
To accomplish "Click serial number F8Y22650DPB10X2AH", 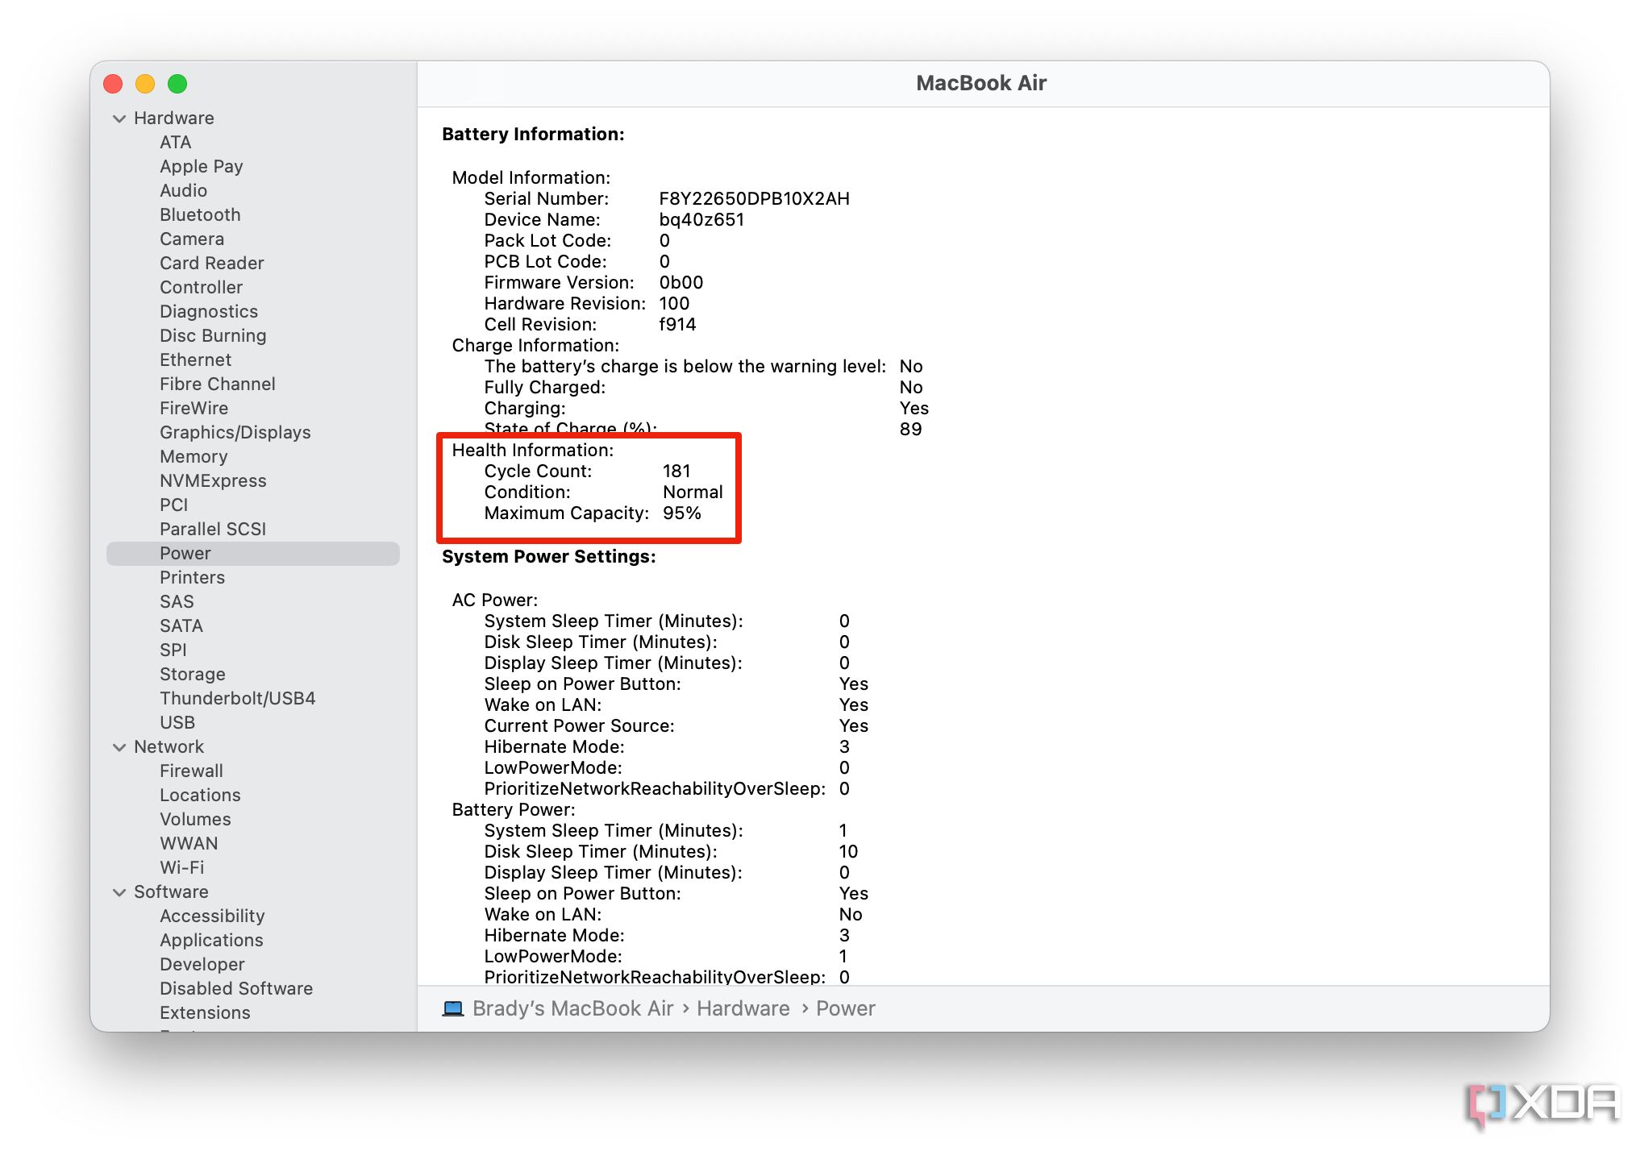I will 754,199.
